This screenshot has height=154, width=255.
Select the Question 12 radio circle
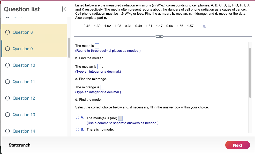coord(8,98)
